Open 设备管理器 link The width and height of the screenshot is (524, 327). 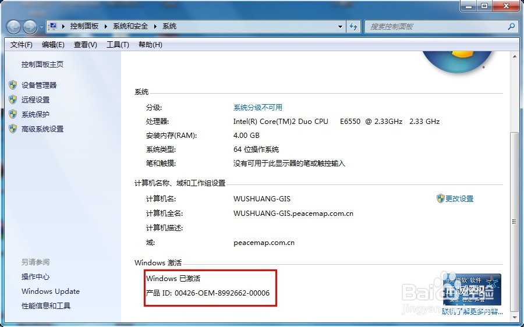(39, 85)
